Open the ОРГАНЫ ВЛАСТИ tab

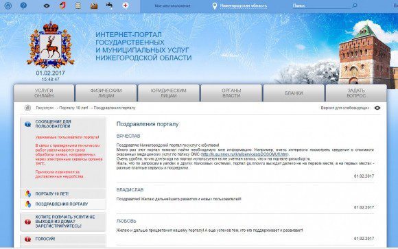[x=231, y=93]
